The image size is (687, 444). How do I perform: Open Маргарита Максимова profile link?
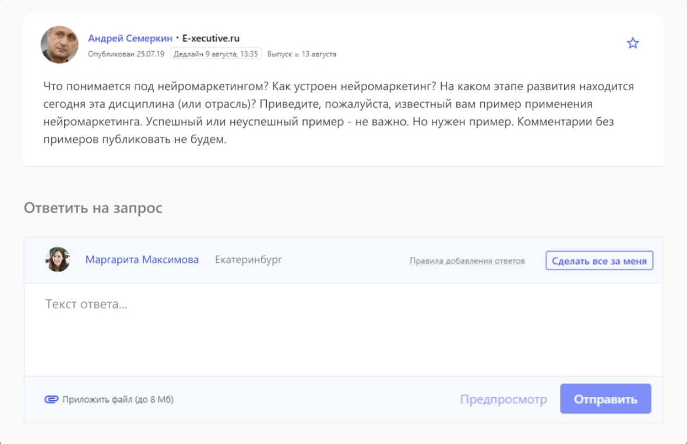tap(142, 260)
